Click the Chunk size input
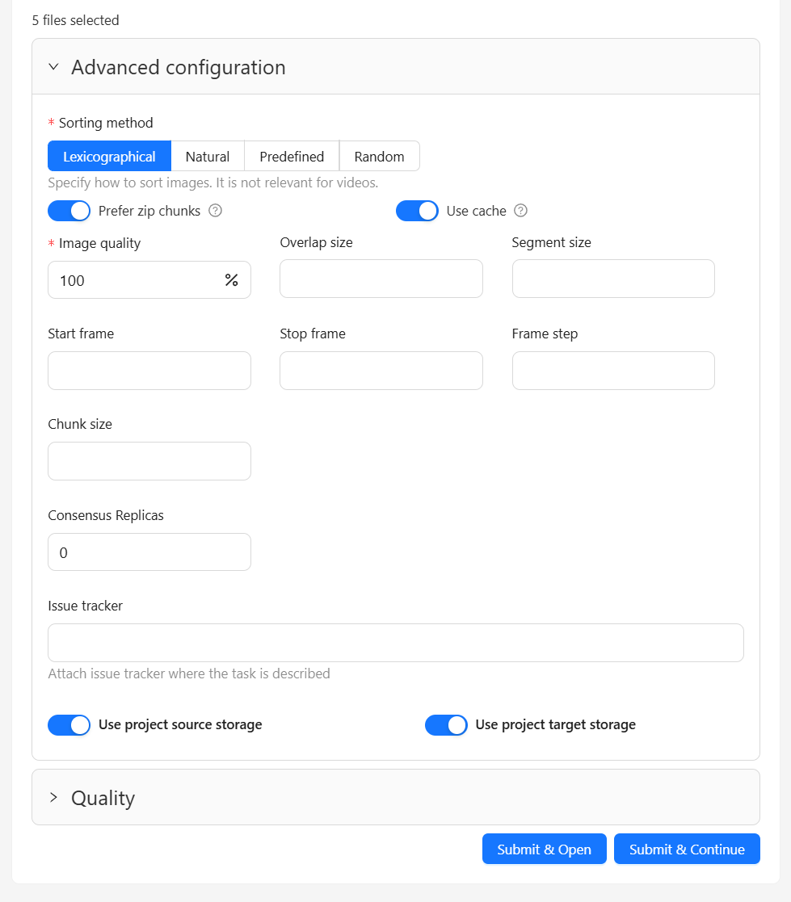Screen dimensions: 791x902 coord(149,461)
